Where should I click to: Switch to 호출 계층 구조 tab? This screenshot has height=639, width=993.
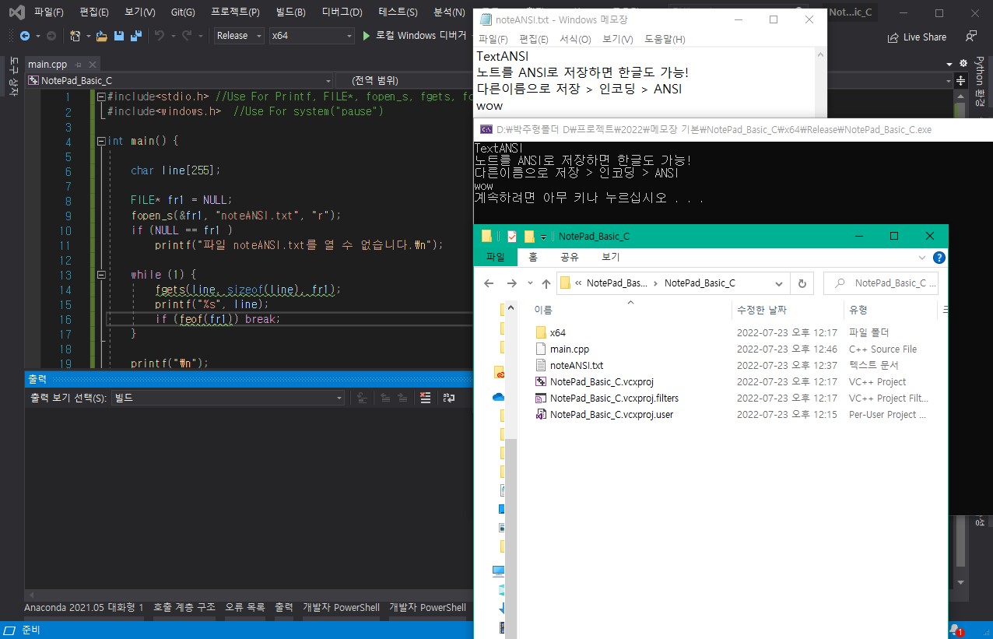184,607
